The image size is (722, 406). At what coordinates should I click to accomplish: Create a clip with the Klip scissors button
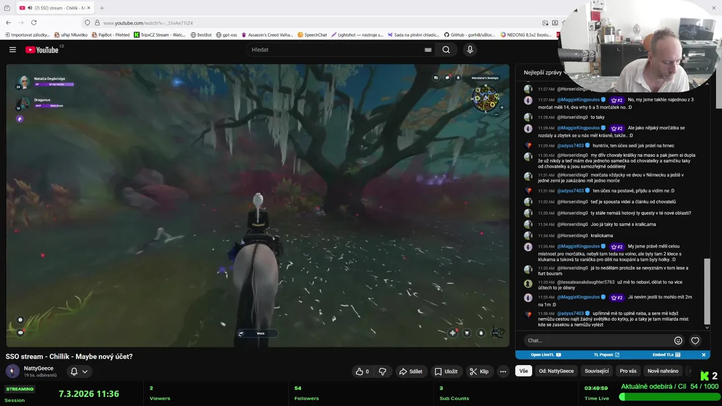tap(479, 371)
